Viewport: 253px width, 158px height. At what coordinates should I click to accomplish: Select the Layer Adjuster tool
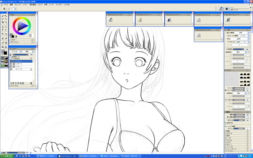click(6, 16)
